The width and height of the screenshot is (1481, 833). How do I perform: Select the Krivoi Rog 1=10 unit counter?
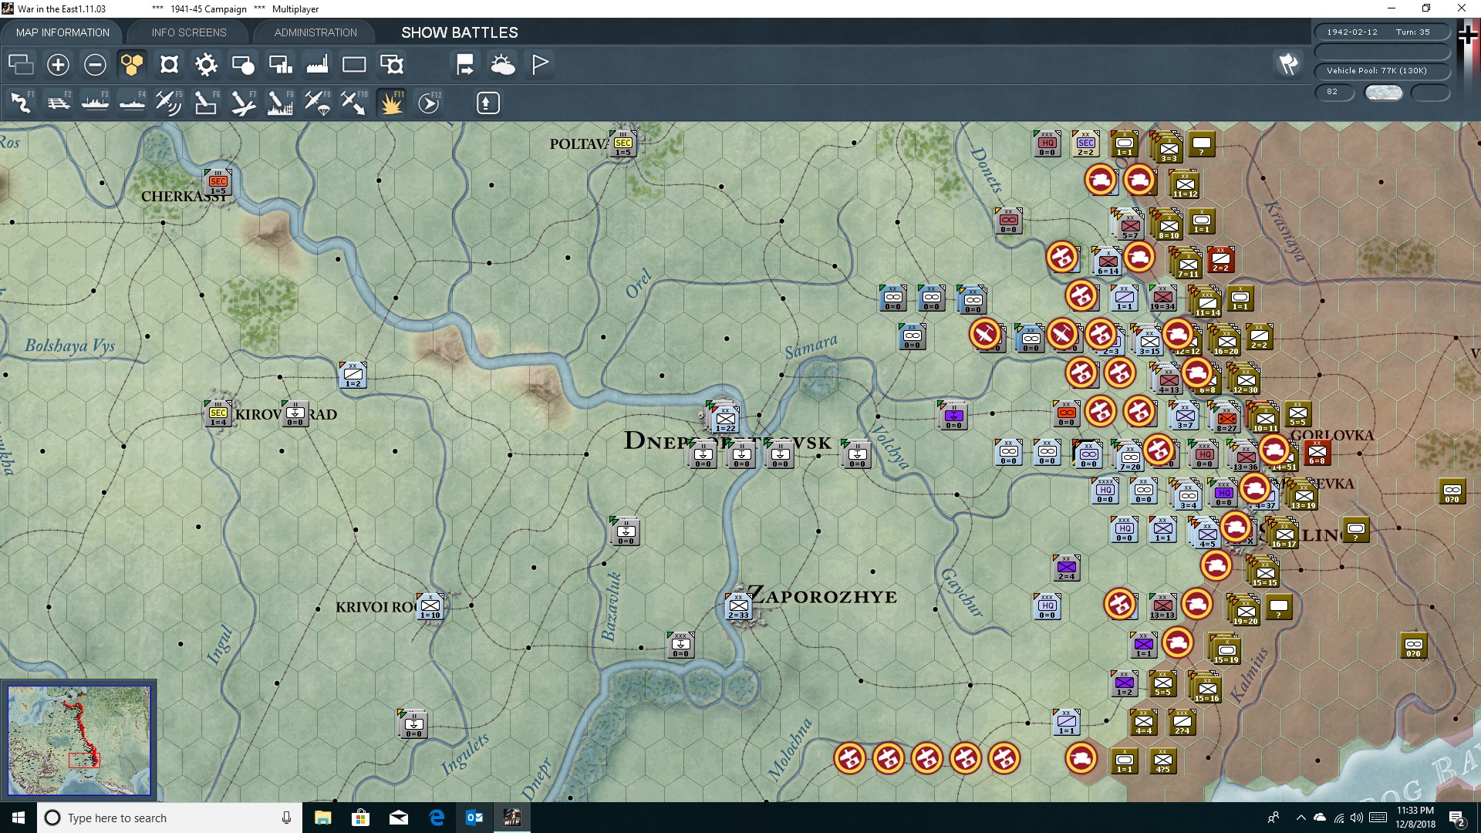pyautogui.click(x=430, y=607)
